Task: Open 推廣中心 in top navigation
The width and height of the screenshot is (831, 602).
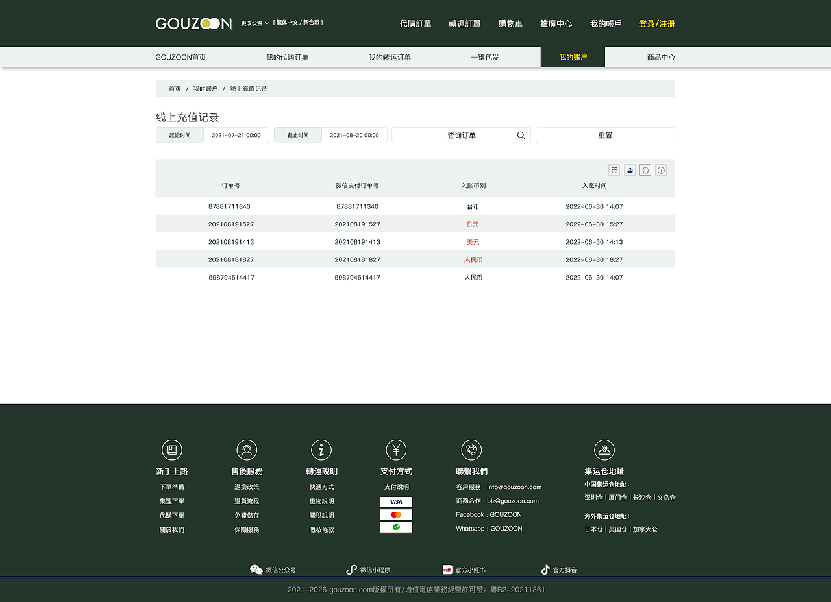Action: point(556,23)
